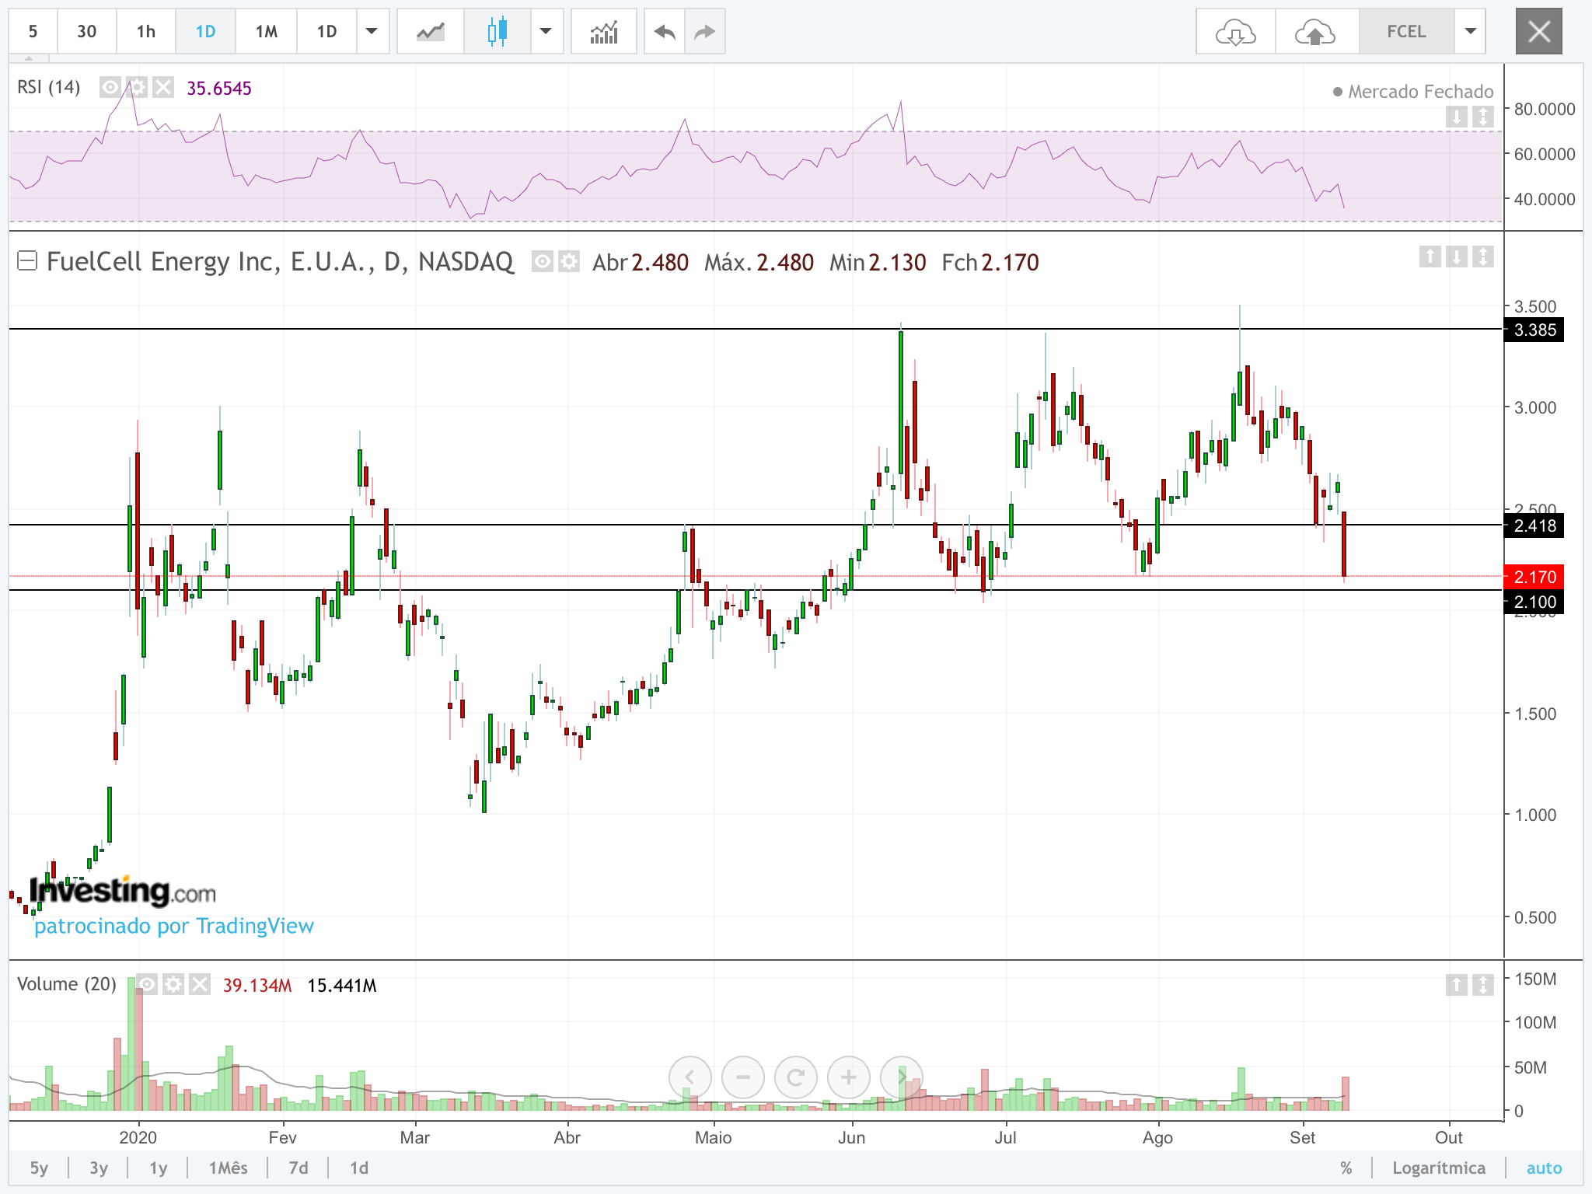Switch to the 1M interval tab

click(x=267, y=32)
